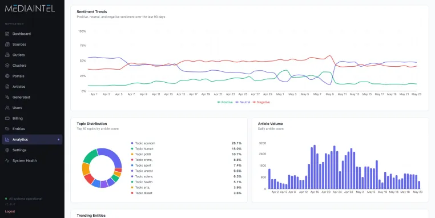
Task: Click the Sentiment Trends heading
Action: pos(92,11)
